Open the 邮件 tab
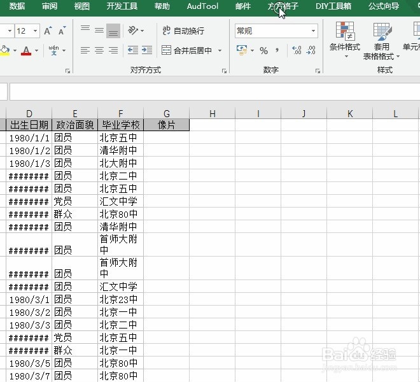 point(243,6)
